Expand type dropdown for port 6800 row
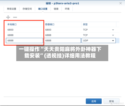The width and height of the screenshot is (125, 106). tap(113, 30)
